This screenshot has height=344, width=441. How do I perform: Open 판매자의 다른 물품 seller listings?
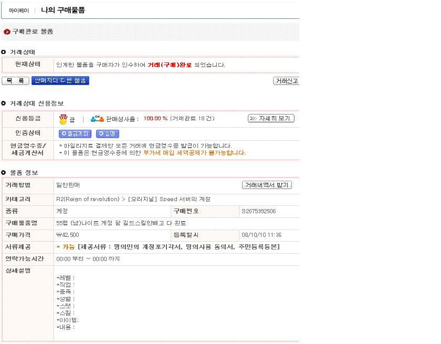[60, 80]
